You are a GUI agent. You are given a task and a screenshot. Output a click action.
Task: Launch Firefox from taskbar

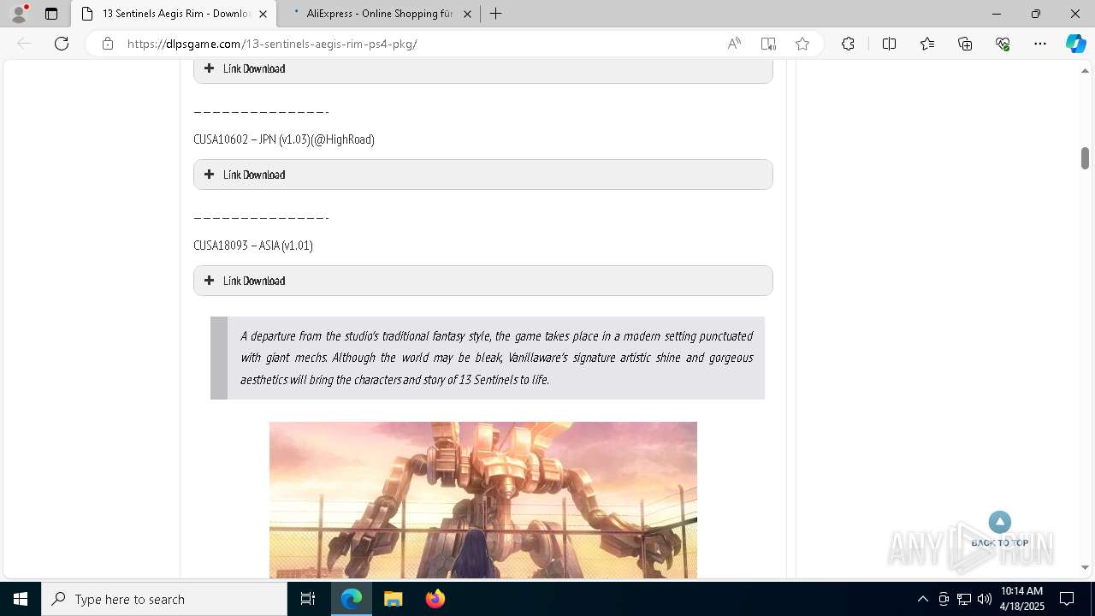[x=435, y=599]
